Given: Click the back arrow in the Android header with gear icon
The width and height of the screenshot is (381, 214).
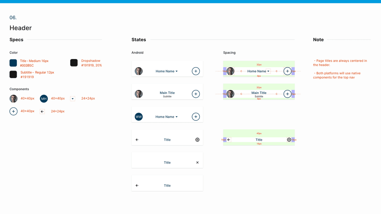Looking at the screenshot, I should (137, 140).
